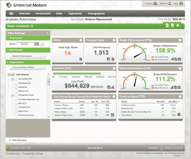Screen dimensions: 191x159
Task: Show info for the Alerts panel
Action: (x=81, y=40)
